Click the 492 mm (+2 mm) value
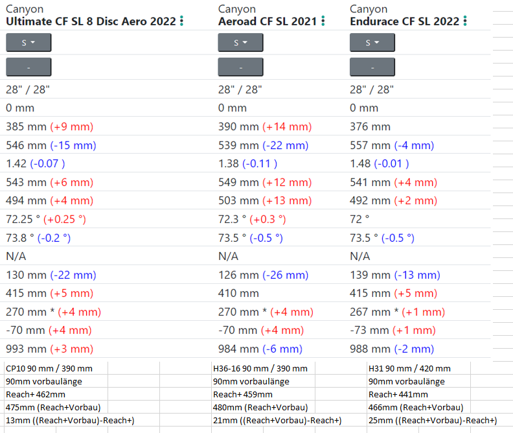 coord(394,201)
